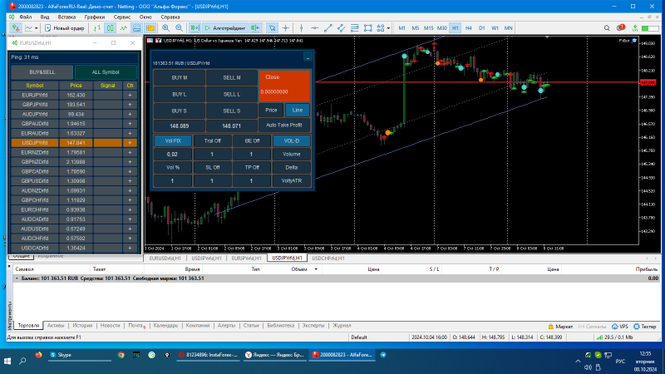Click the plus button in EURNZDrfd row
665x374 pixels.
tap(130, 152)
